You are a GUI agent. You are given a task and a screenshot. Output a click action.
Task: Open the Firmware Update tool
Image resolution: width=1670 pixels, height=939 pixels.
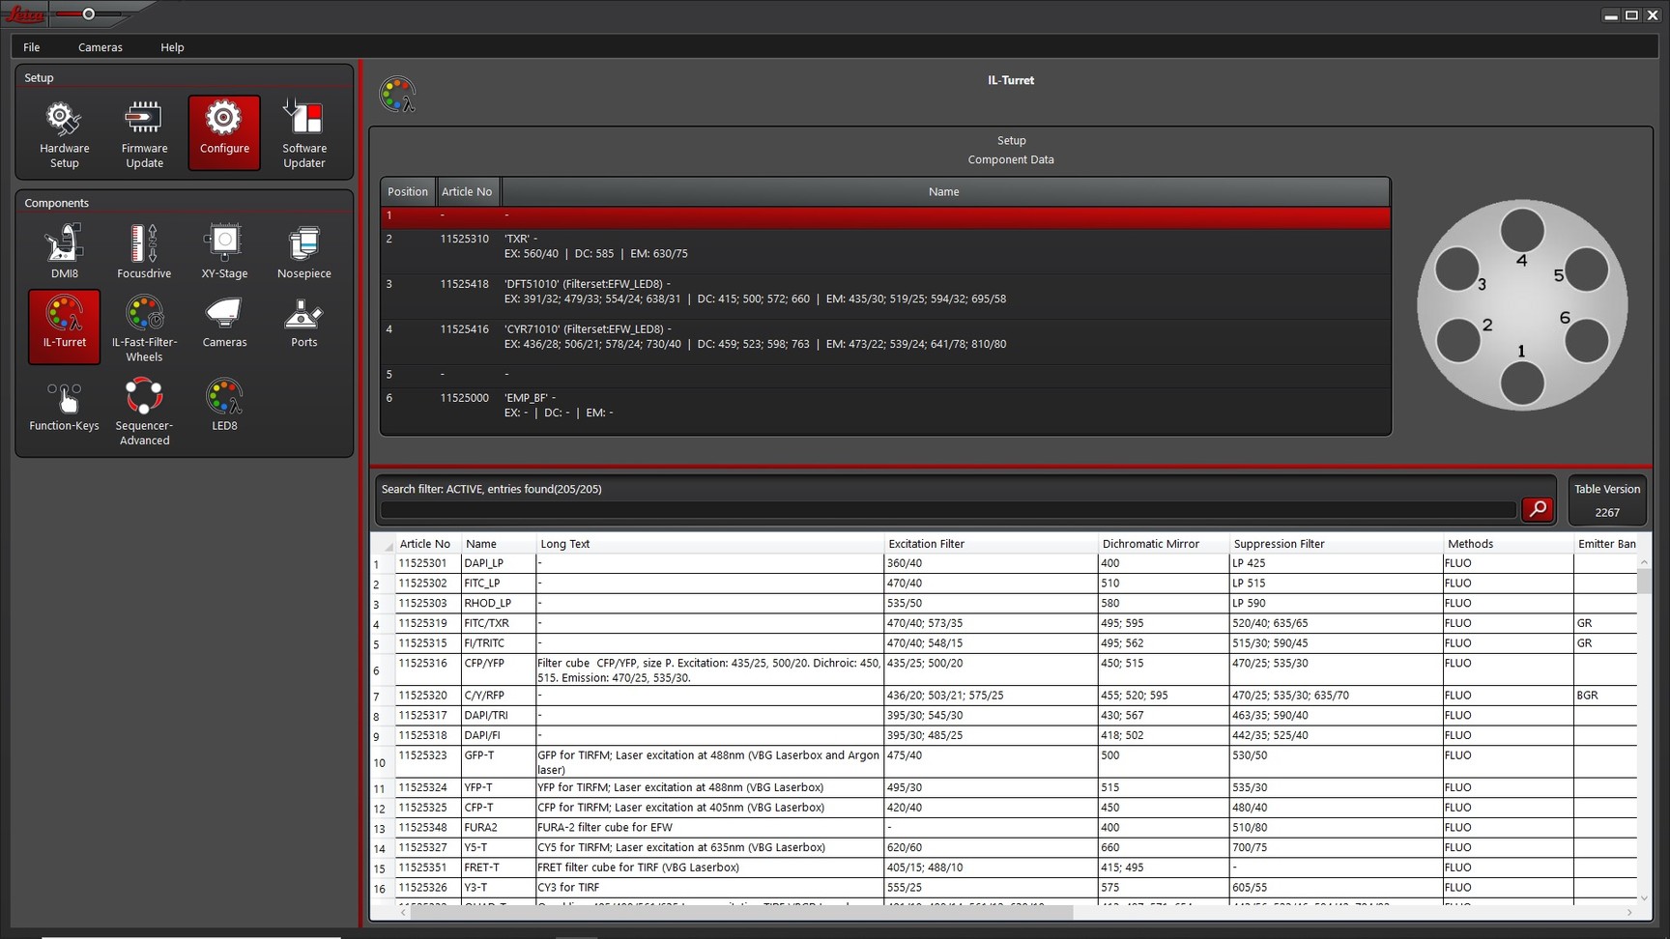[x=144, y=132]
